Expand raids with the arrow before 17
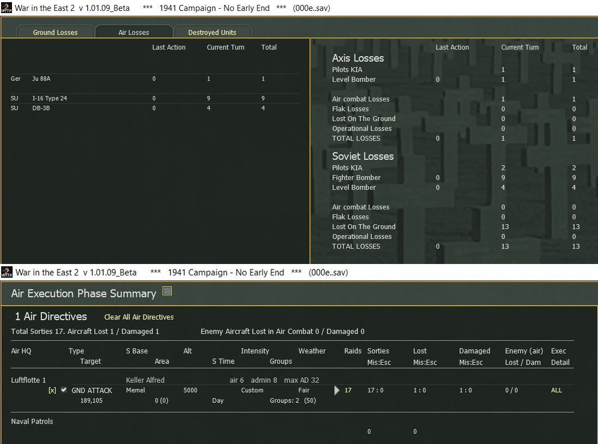Image resolution: width=598 pixels, height=444 pixels. [337, 390]
